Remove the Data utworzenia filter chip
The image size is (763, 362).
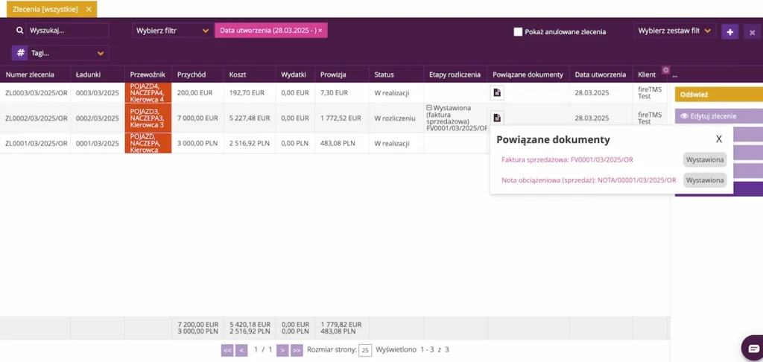320,30
